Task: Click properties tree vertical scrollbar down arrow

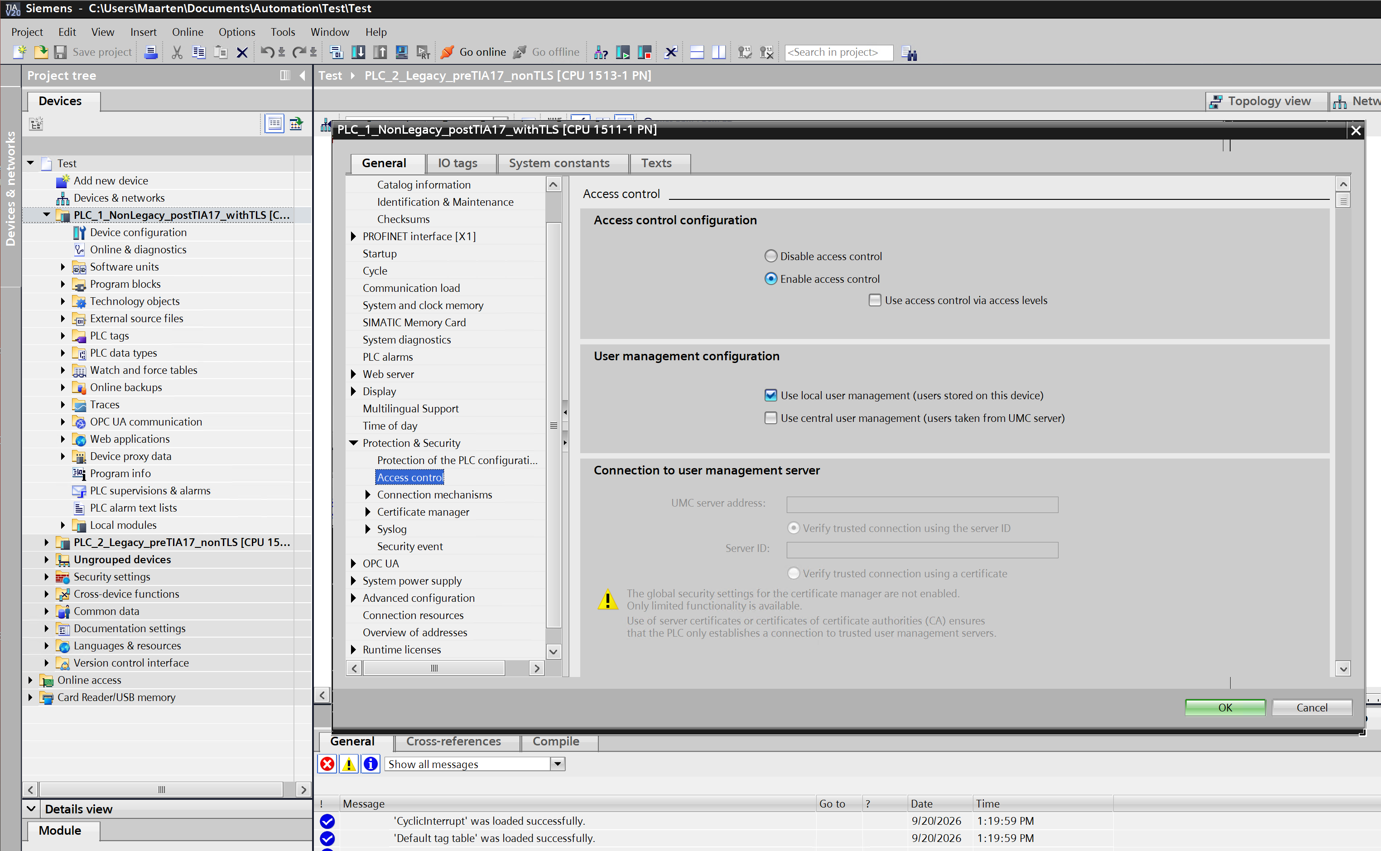Action: pyautogui.click(x=553, y=652)
